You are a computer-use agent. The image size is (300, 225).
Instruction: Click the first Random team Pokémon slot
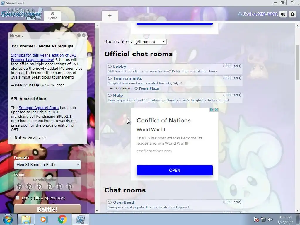(20, 186)
